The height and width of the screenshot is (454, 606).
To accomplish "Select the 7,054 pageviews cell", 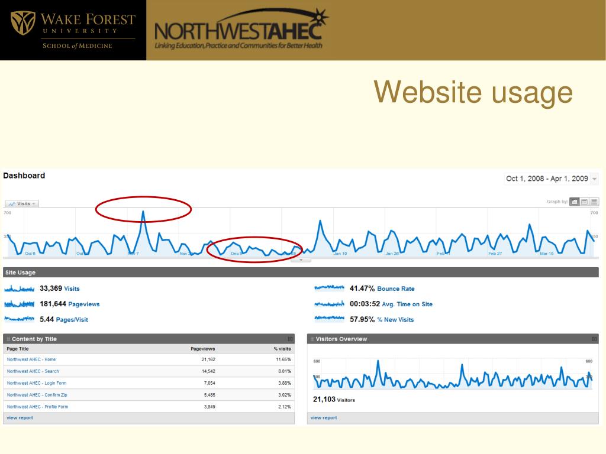I will [209, 383].
